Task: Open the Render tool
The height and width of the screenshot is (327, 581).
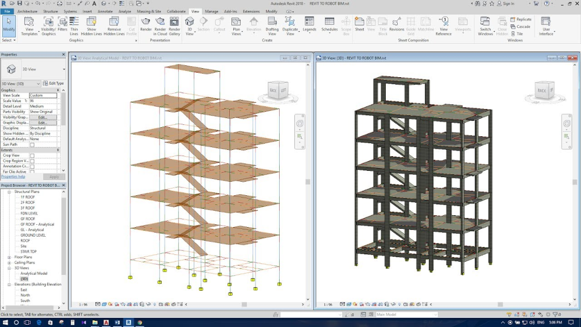Action: click(x=146, y=24)
